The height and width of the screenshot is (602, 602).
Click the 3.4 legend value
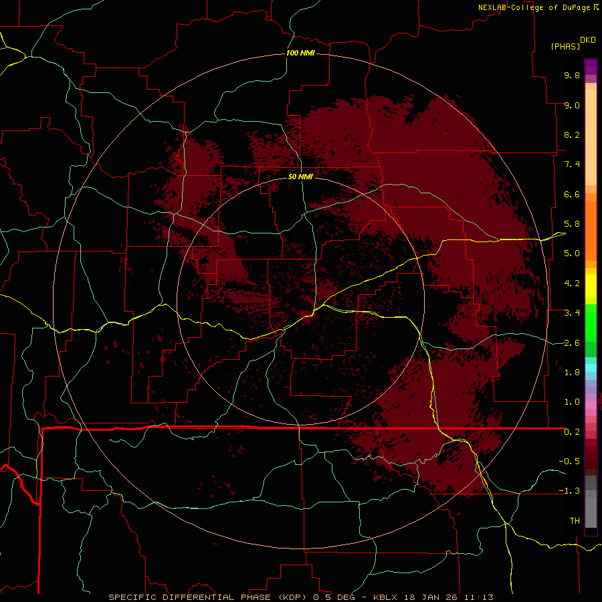(572, 313)
